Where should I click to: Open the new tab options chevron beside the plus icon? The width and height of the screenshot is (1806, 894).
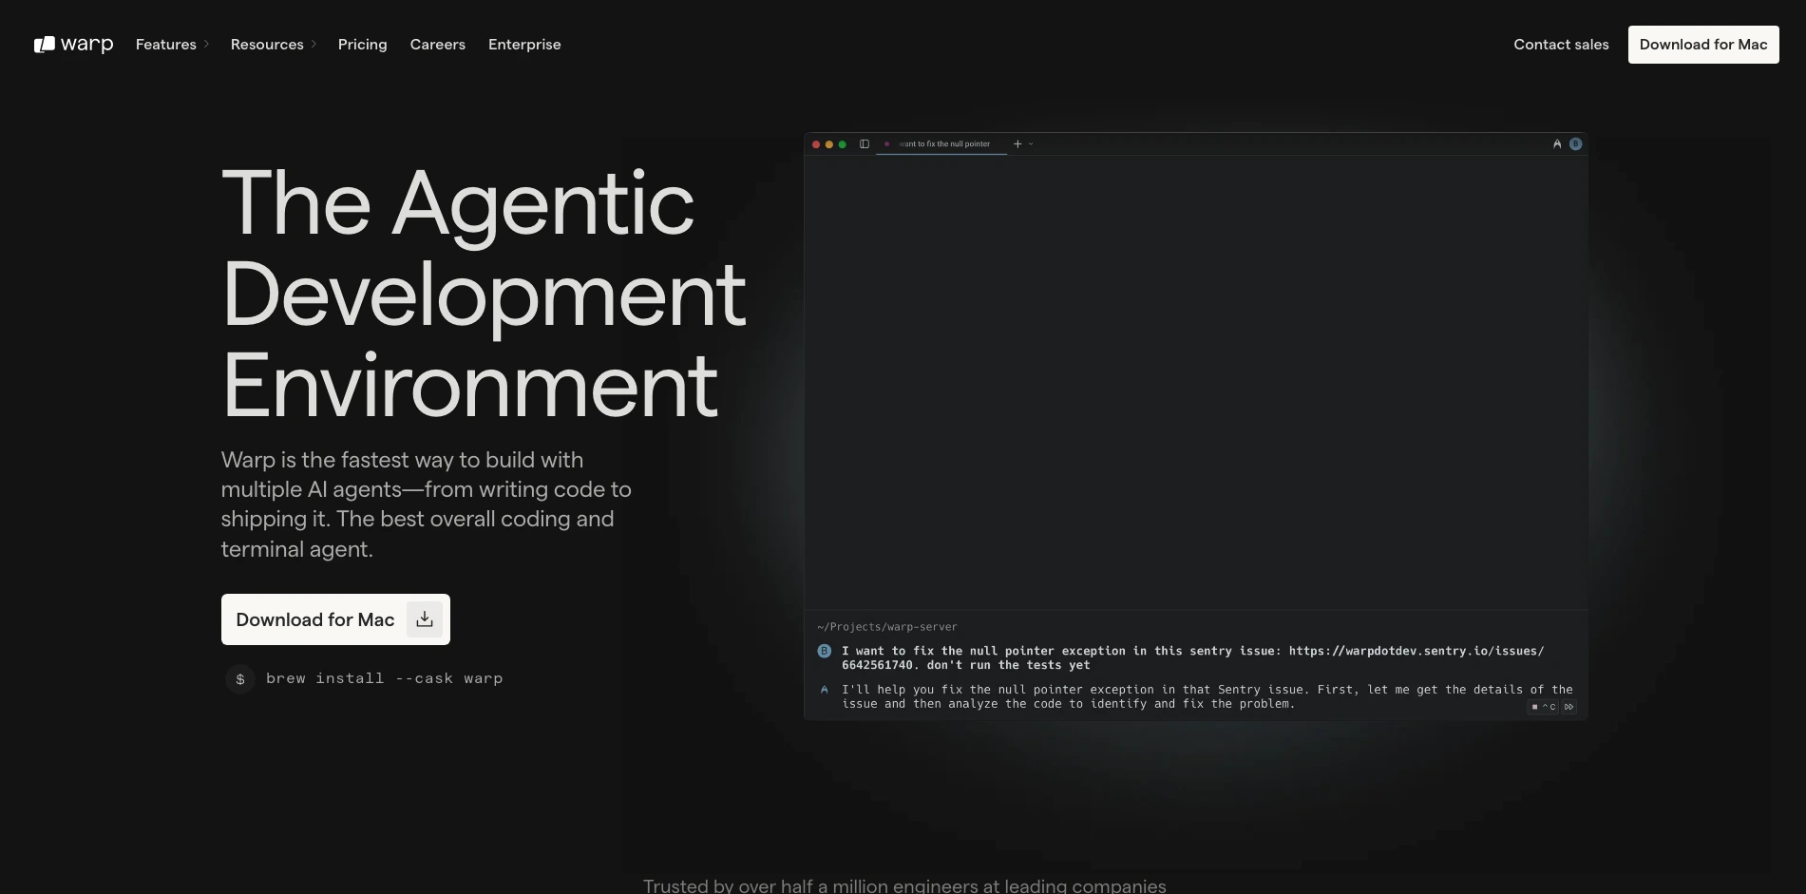1031,144
